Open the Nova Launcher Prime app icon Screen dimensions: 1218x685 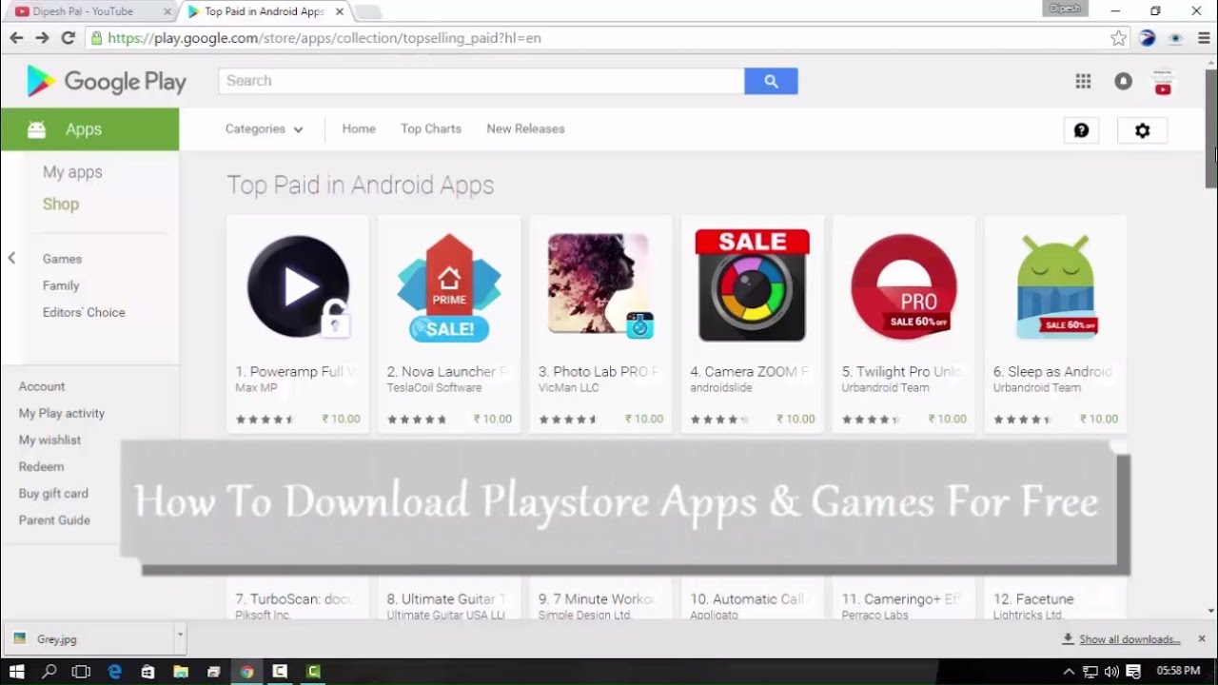449,286
